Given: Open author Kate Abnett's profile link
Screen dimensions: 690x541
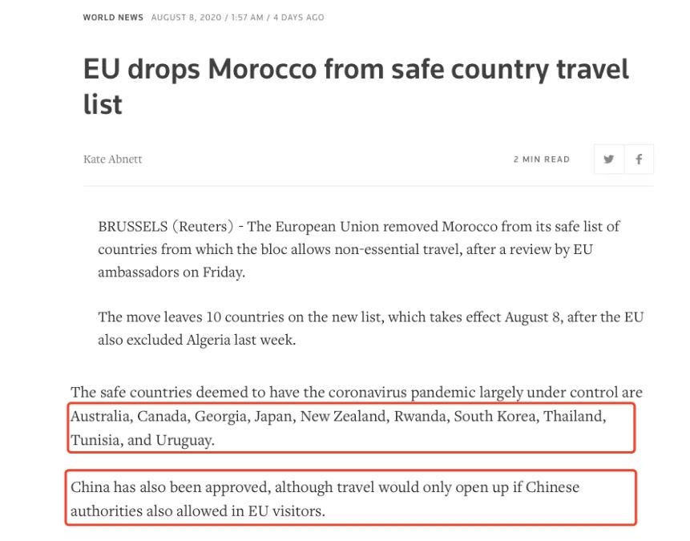Looking at the screenshot, I should point(113,159).
